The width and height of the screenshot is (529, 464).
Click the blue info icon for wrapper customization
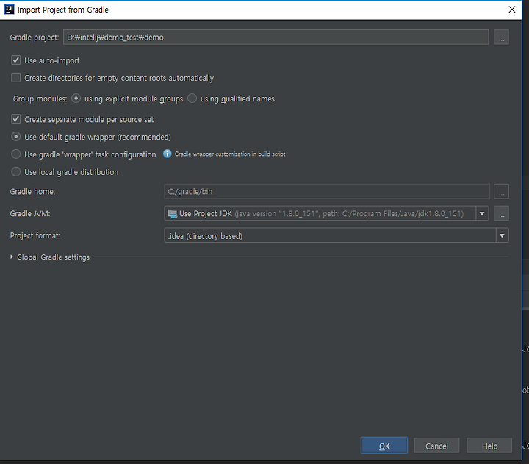tap(167, 154)
